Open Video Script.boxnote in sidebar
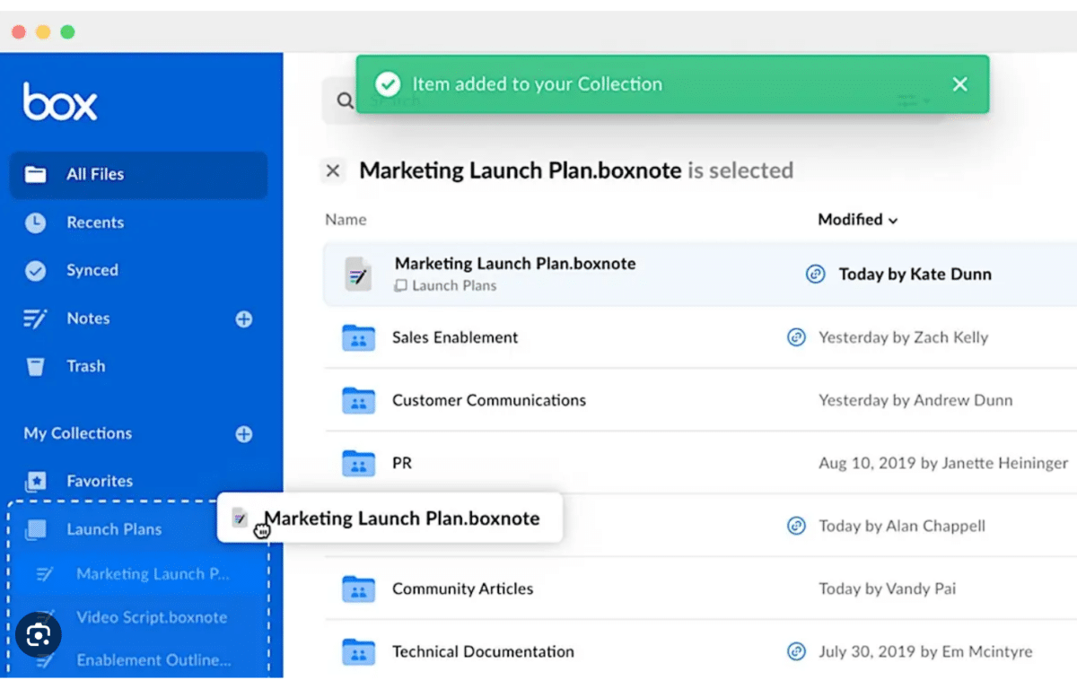This screenshot has height=680, width=1077. pyautogui.click(x=151, y=617)
